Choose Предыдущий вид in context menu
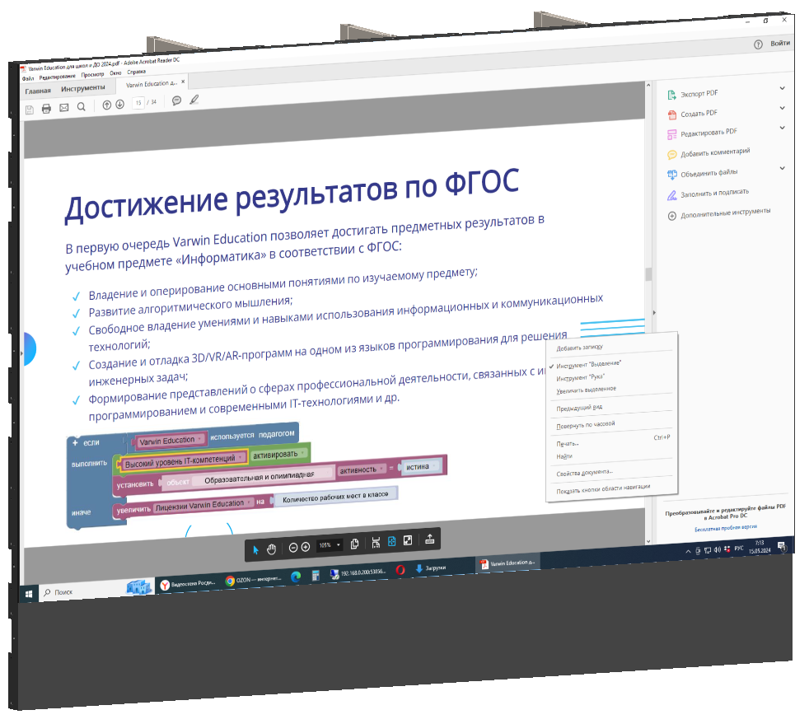809x724 pixels. pos(579,408)
